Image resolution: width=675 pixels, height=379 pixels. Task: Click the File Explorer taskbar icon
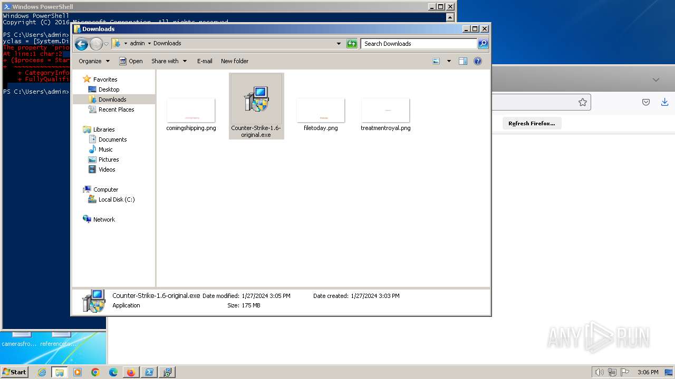60,372
